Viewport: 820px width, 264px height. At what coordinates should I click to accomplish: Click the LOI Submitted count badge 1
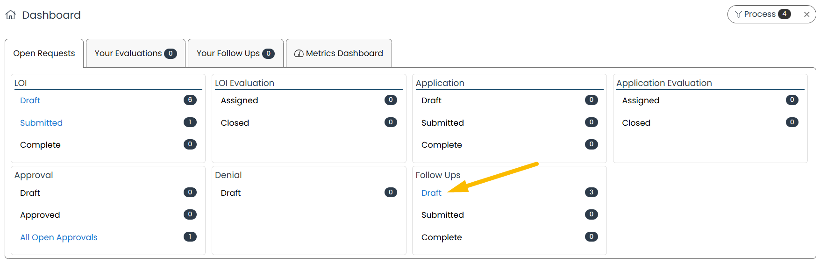coord(190,122)
